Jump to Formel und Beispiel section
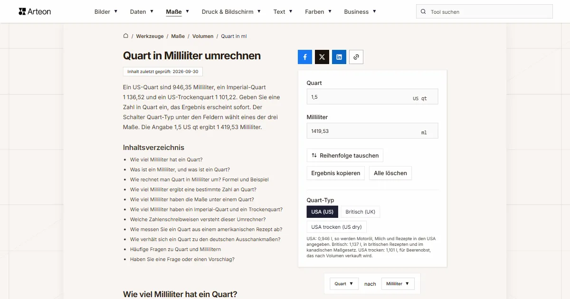The height and width of the screenshot is (299, 570). point(199,179)
